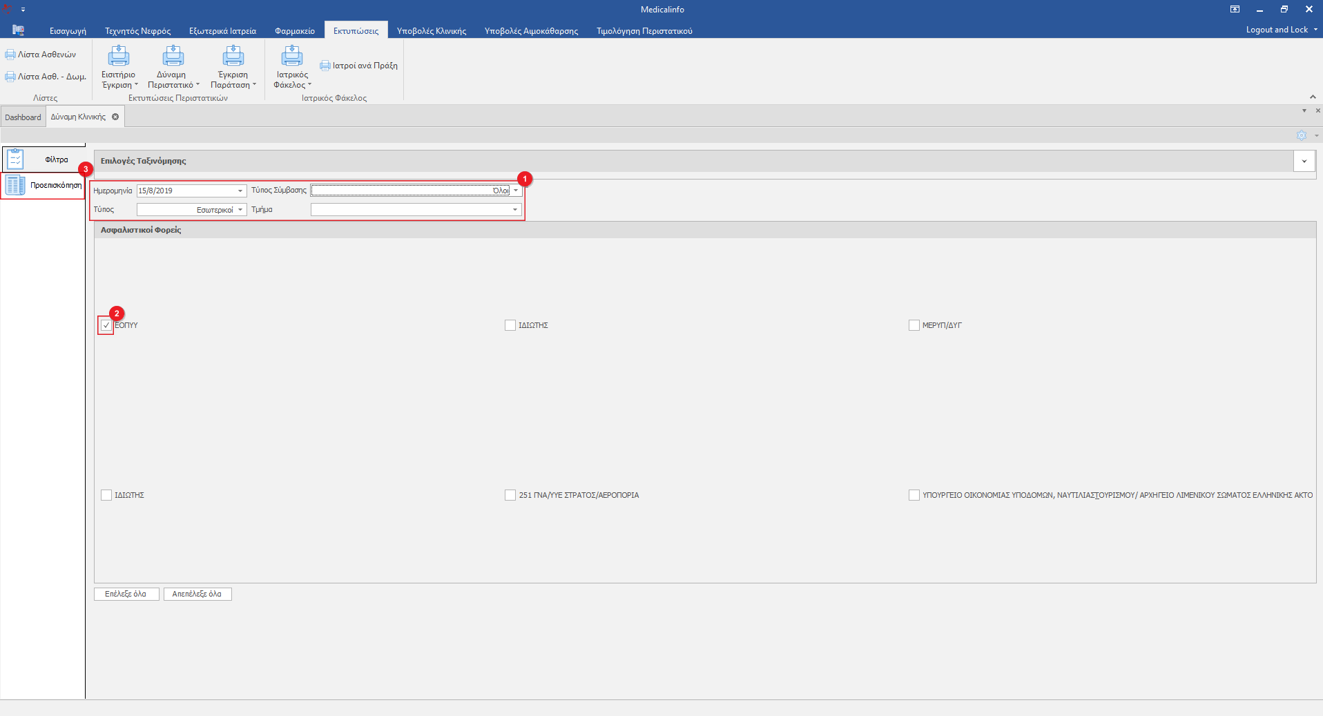1323x716 pixels.
Task: Expand the Τύπος Σύμβασης dropdown
Action: (516, 191)
